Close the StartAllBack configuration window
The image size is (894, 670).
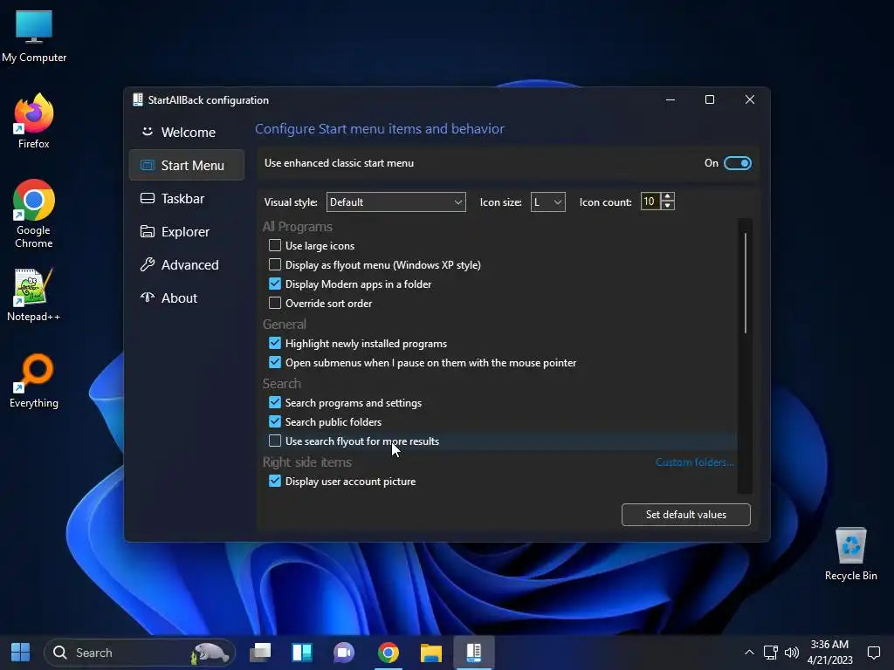coord(750,99)
